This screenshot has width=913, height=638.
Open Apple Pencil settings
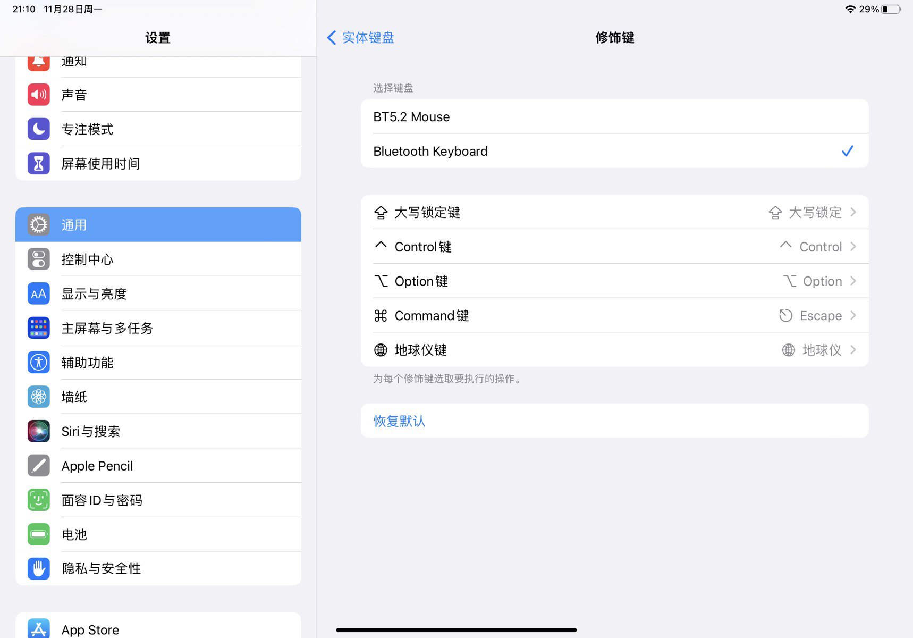(x=158, y=466)
